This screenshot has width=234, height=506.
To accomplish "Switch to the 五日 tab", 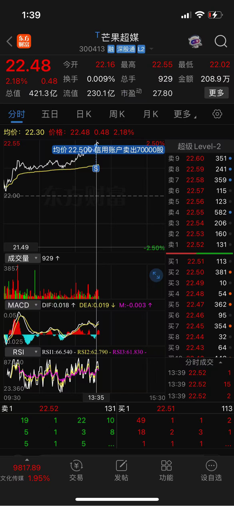I will [x=50, y=114].
